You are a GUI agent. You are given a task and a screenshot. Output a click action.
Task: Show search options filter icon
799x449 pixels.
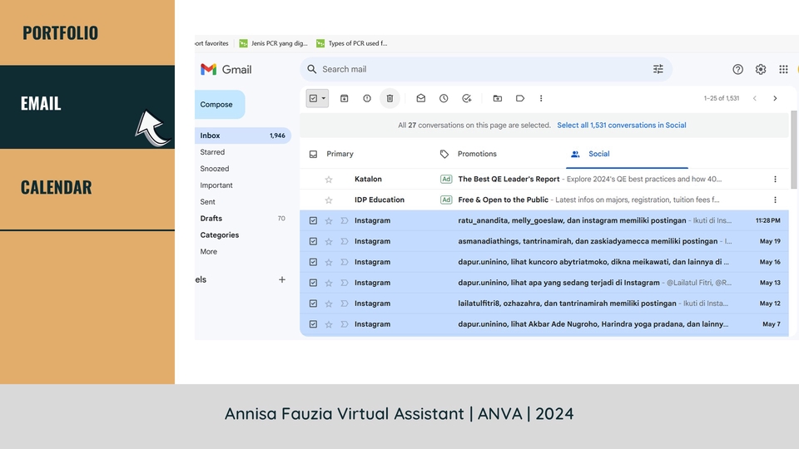pos(658,69)
